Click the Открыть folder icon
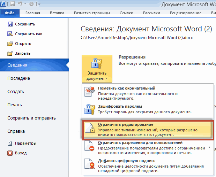This screenshot has height=177, width=216. coord(10,44)
